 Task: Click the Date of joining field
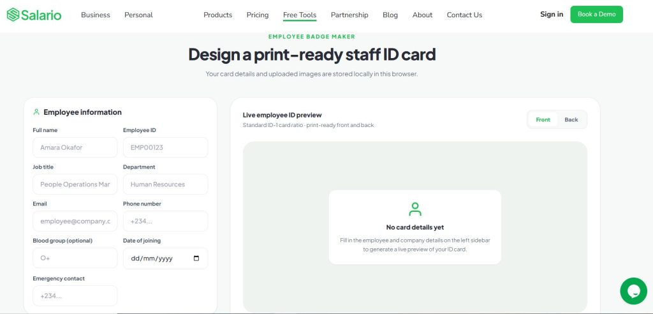(165, 258)
